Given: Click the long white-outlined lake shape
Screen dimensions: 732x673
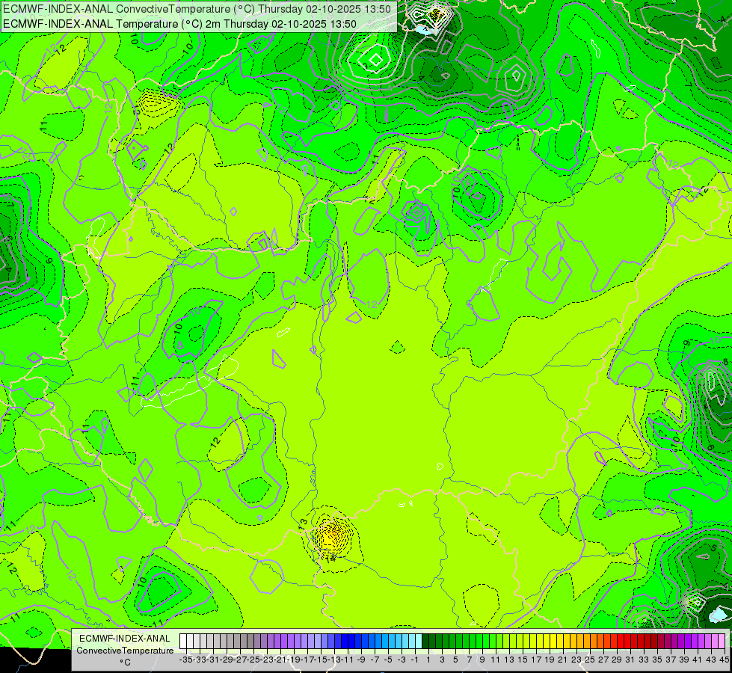Looking at the screenshot, I should pyautogui.click(x=188, y=384).
